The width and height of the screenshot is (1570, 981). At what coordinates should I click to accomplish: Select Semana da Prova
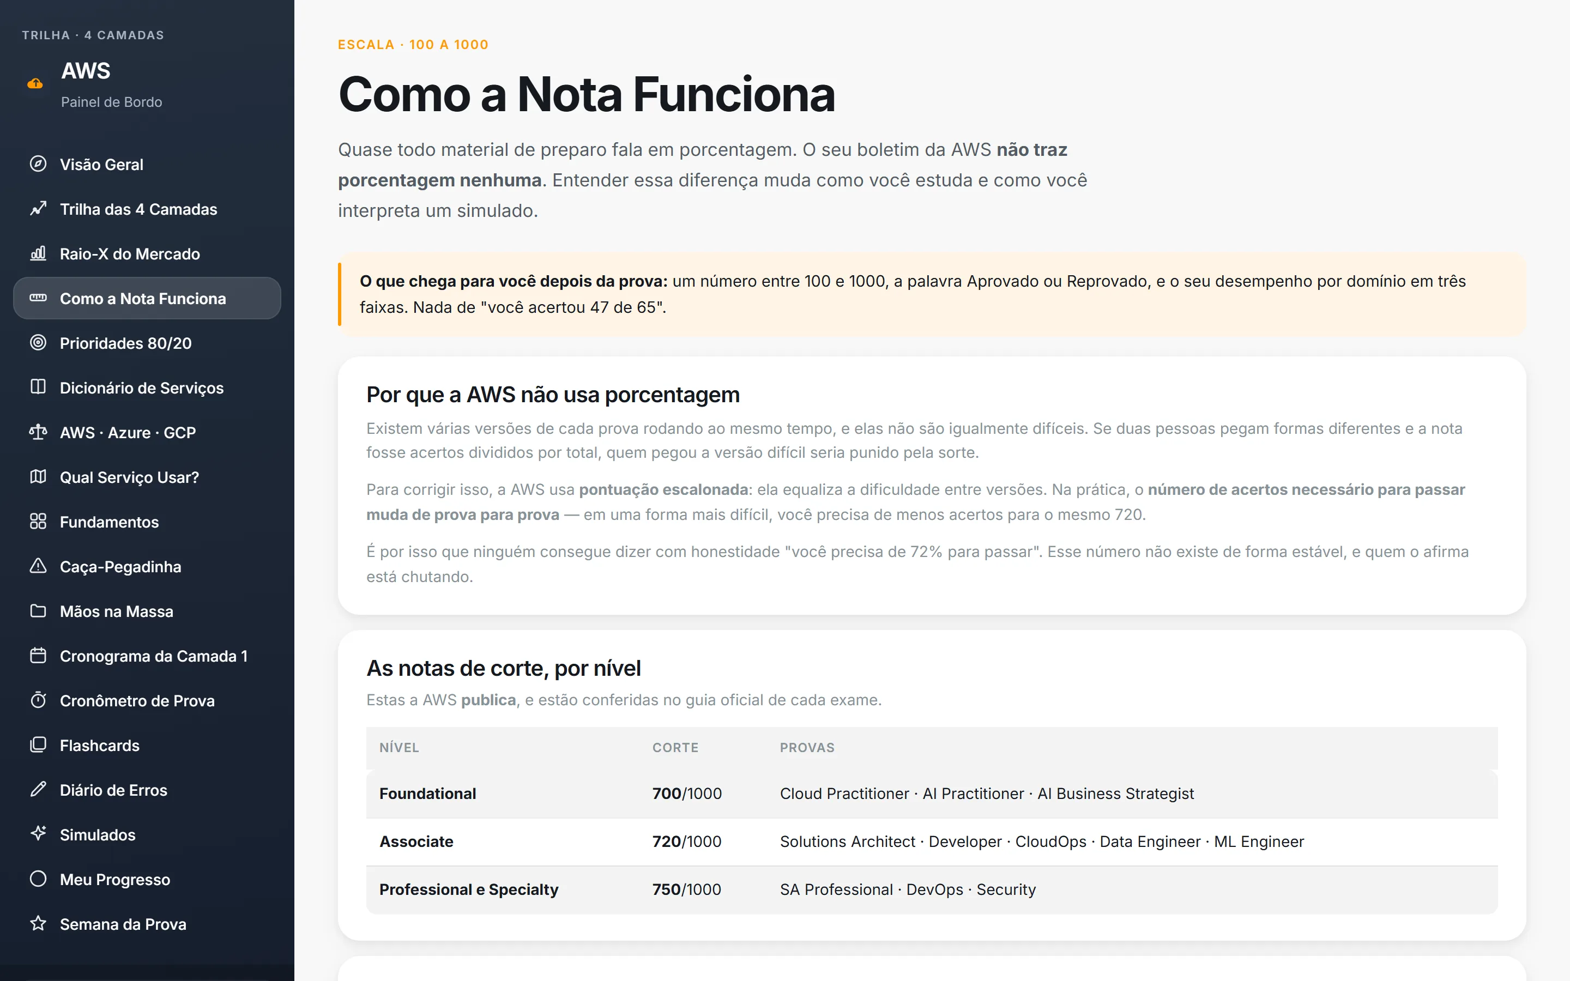pos(147,924)
